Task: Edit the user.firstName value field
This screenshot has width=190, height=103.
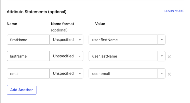Action: [x=123, y=40]
